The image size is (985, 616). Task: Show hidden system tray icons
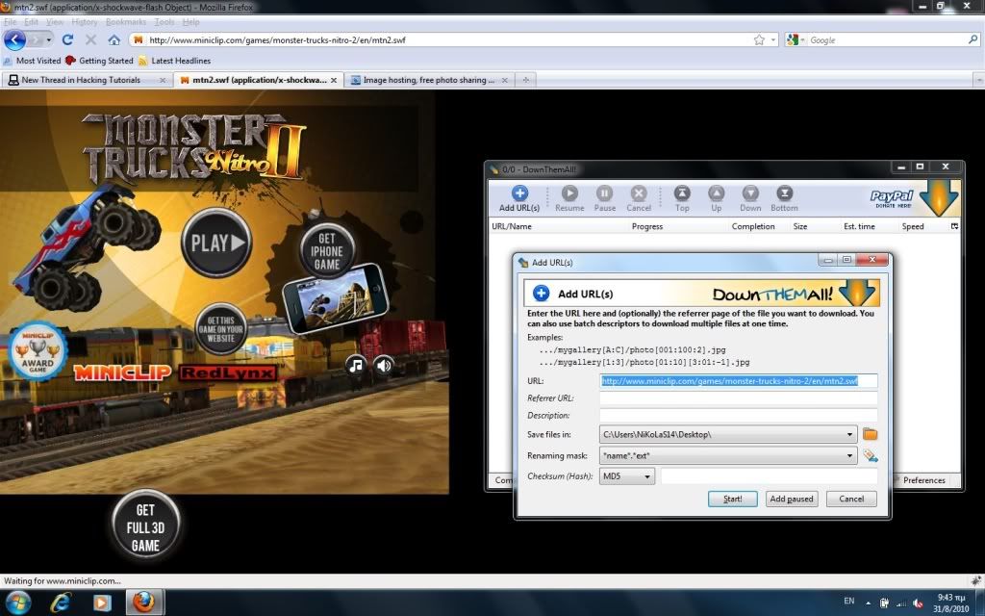point(869,603)
